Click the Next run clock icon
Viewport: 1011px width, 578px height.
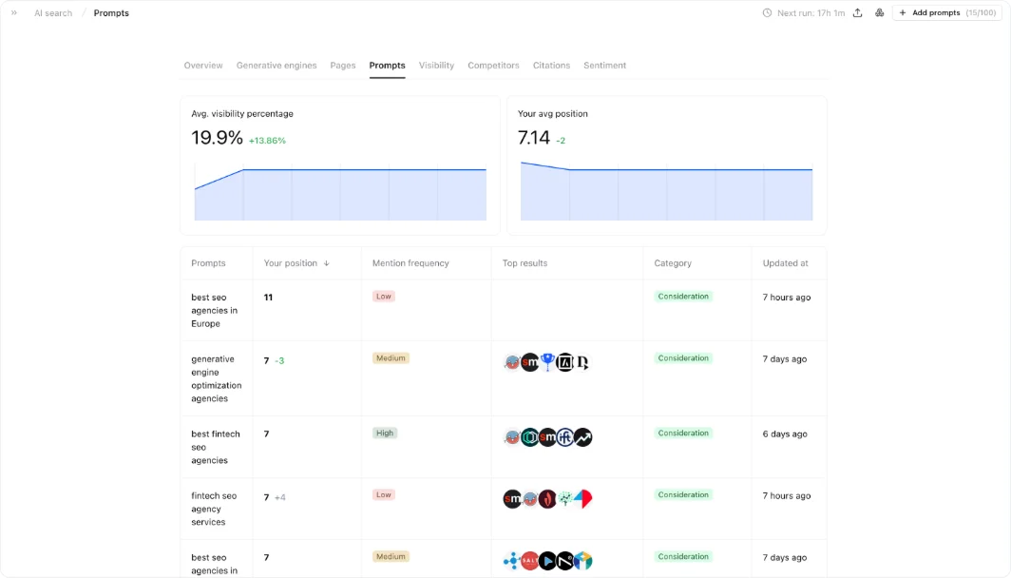[767, 13]
